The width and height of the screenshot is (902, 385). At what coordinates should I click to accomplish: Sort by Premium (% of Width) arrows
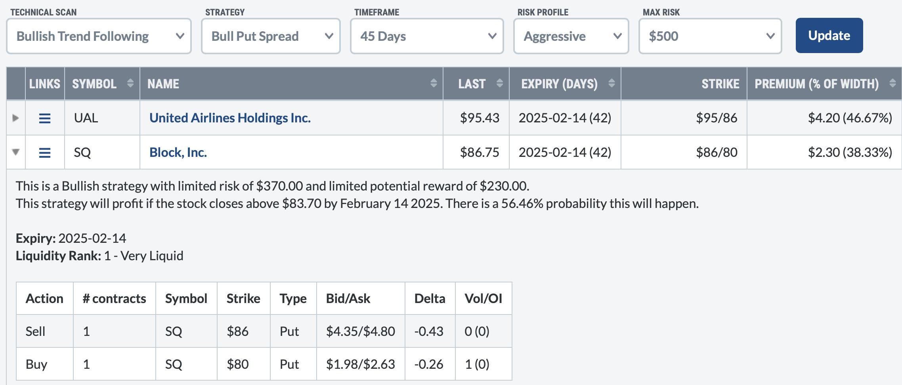click(x=892, y=83)
